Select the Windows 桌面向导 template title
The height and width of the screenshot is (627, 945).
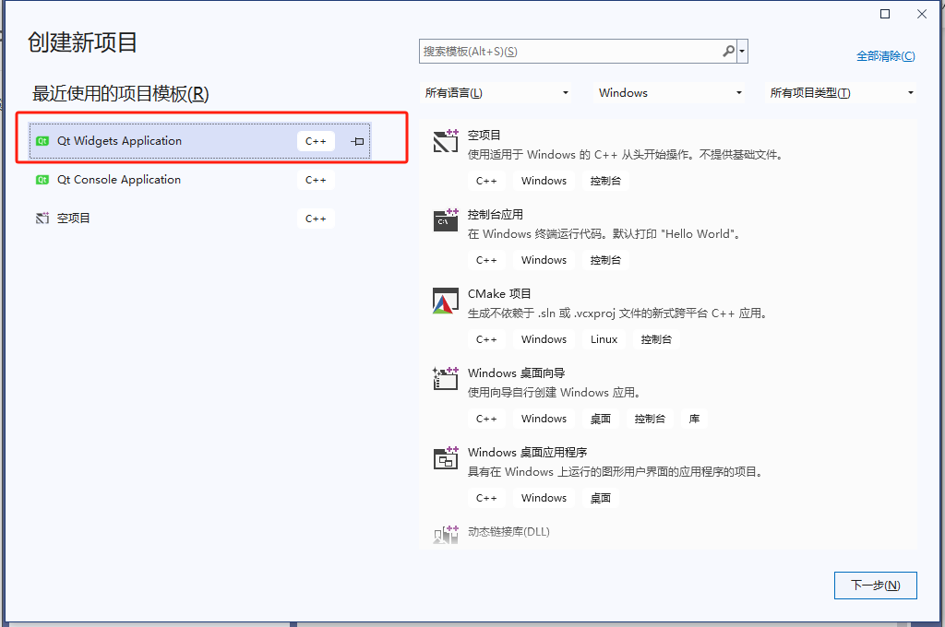click(x=516, y=373)
